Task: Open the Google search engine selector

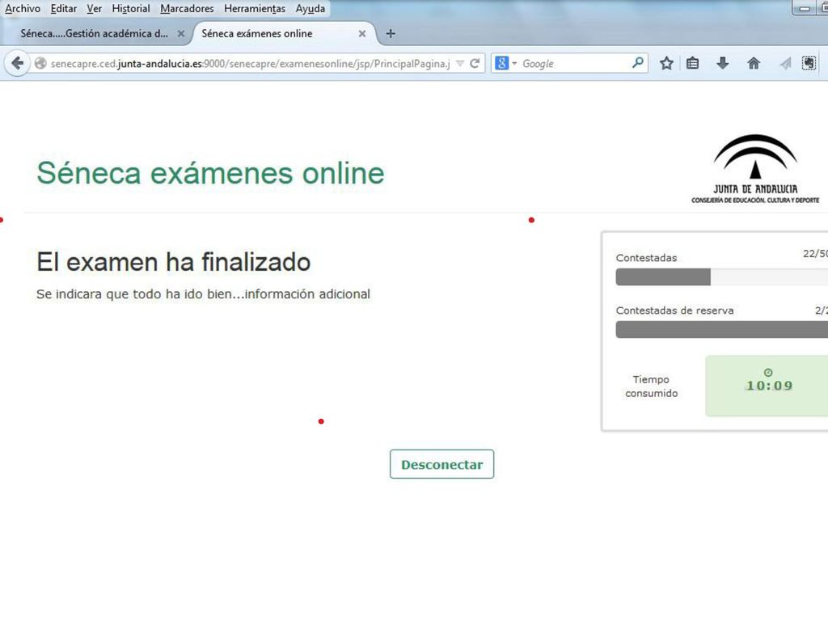Action: (505, 63)
